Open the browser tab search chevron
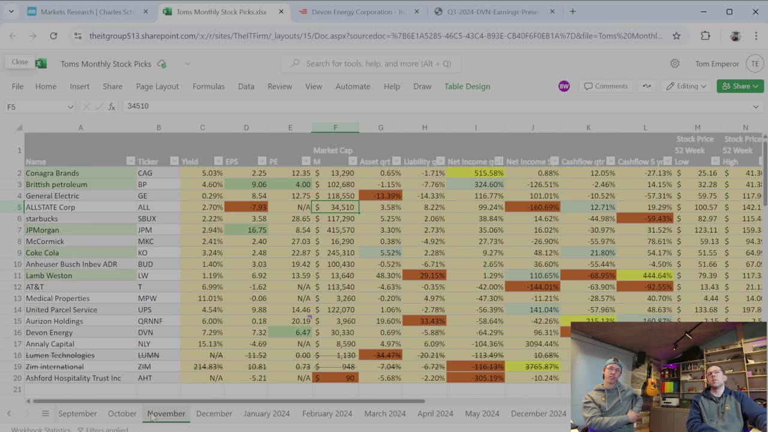The width and height of the screenshot is (768, 432). coord(11,11)
